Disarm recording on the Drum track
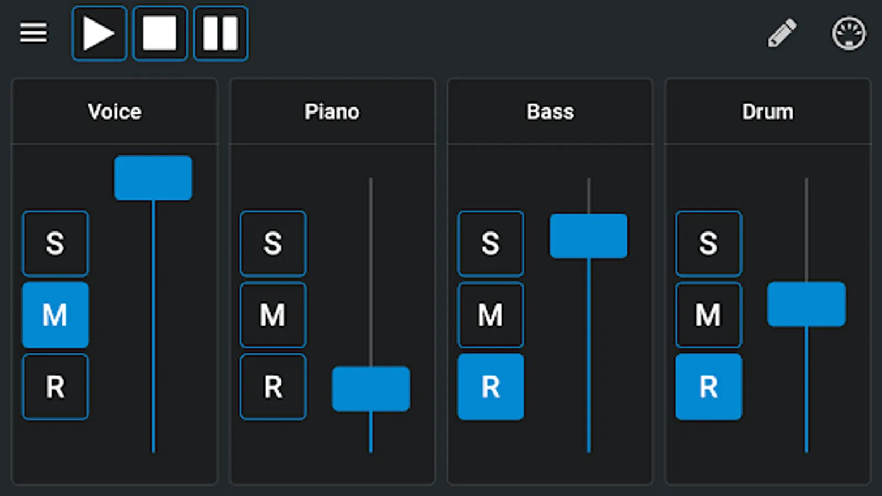882x496 pixels. tap(708, 387)
